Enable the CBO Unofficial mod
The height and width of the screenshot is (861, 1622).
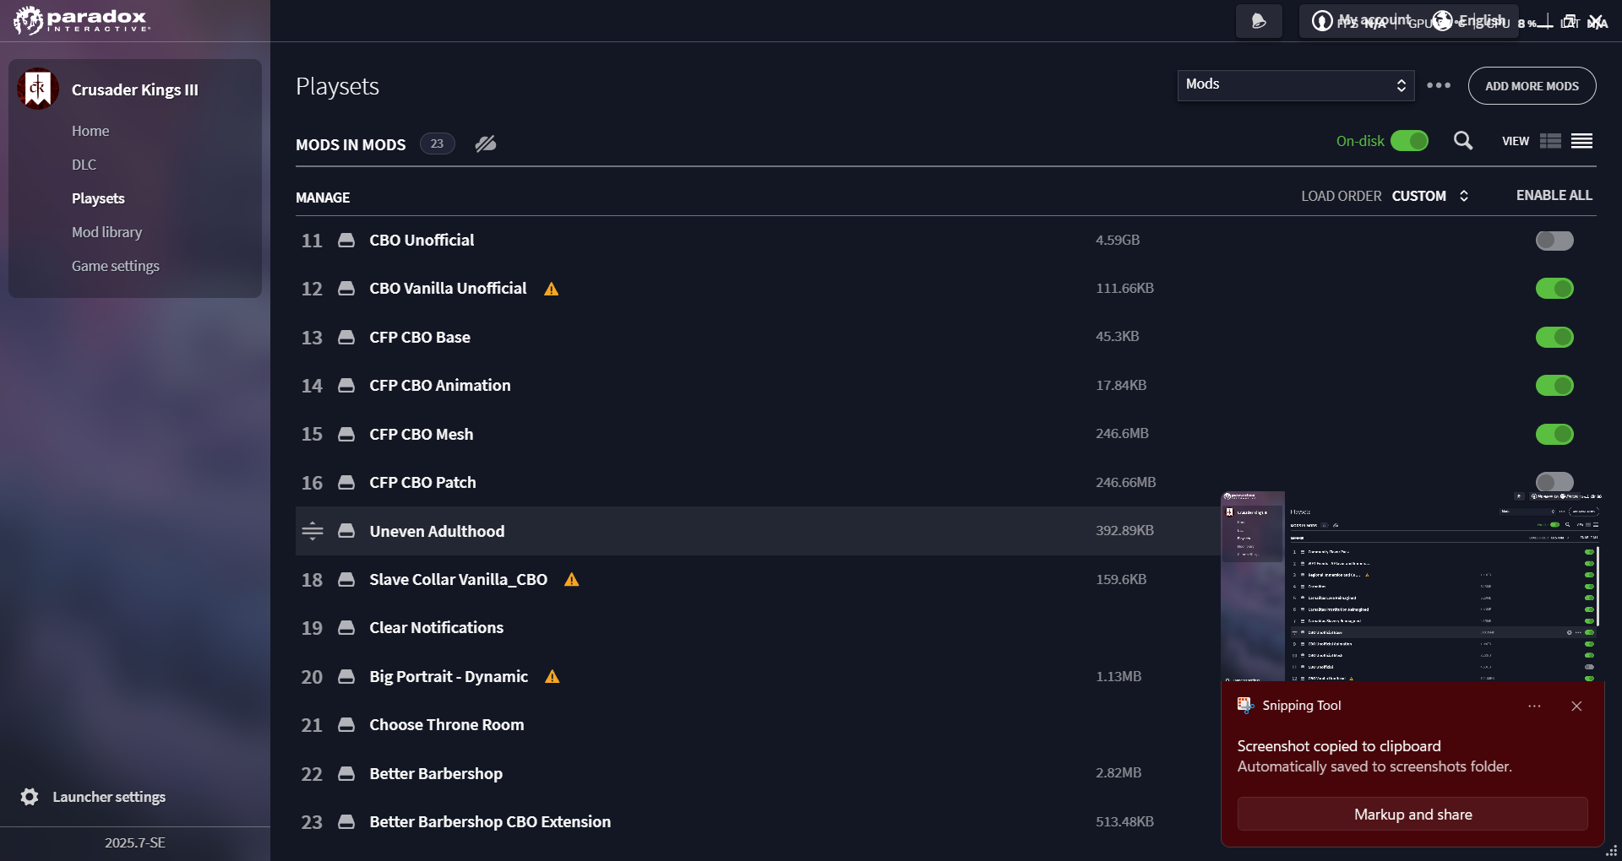(x=1554, y=241)
